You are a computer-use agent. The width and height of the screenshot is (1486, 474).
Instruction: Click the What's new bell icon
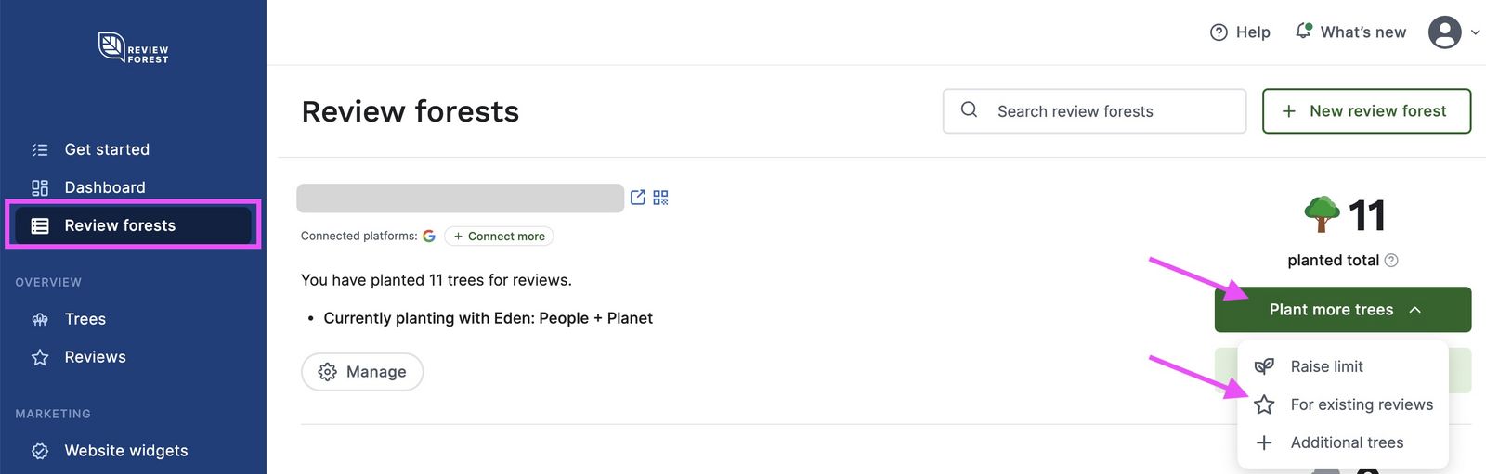point(1304,32)
